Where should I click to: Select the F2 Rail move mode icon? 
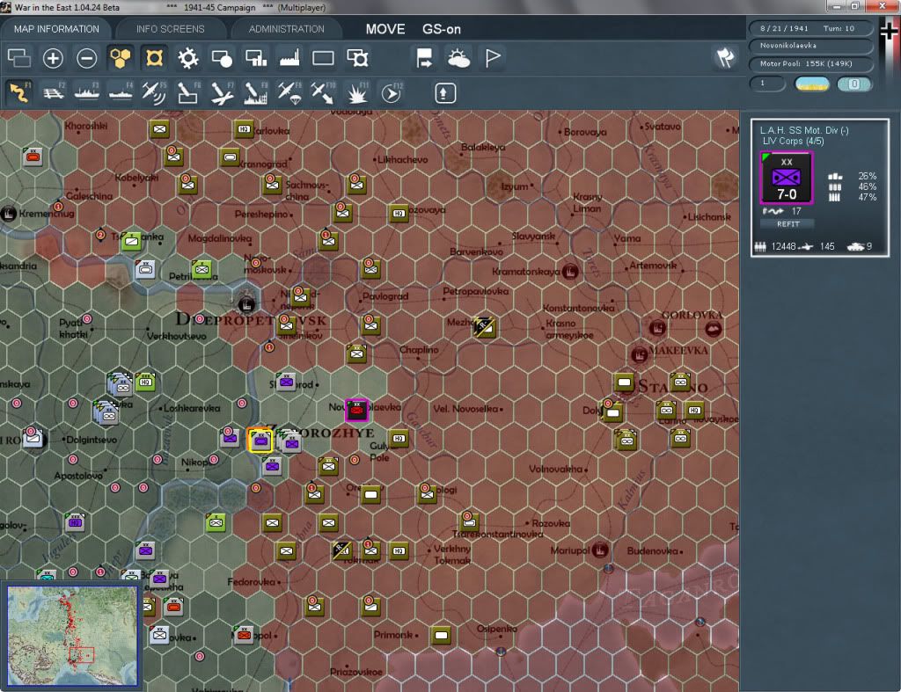coord(54,92)
